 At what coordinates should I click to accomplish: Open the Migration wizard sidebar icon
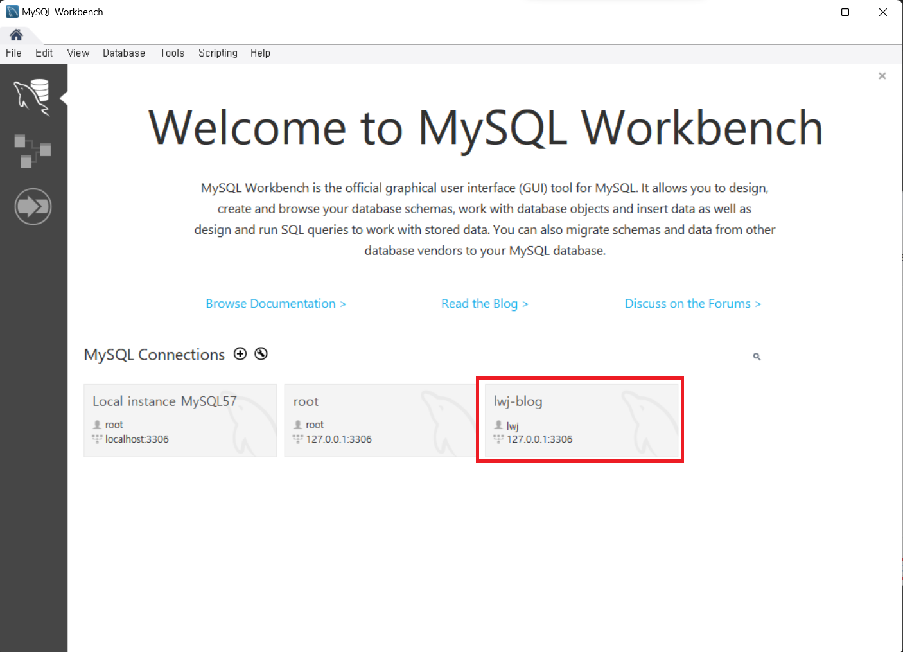click(33, 207)
